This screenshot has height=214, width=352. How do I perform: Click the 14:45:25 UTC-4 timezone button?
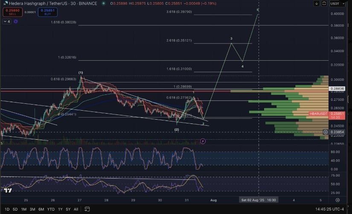(x=329, y=209)
